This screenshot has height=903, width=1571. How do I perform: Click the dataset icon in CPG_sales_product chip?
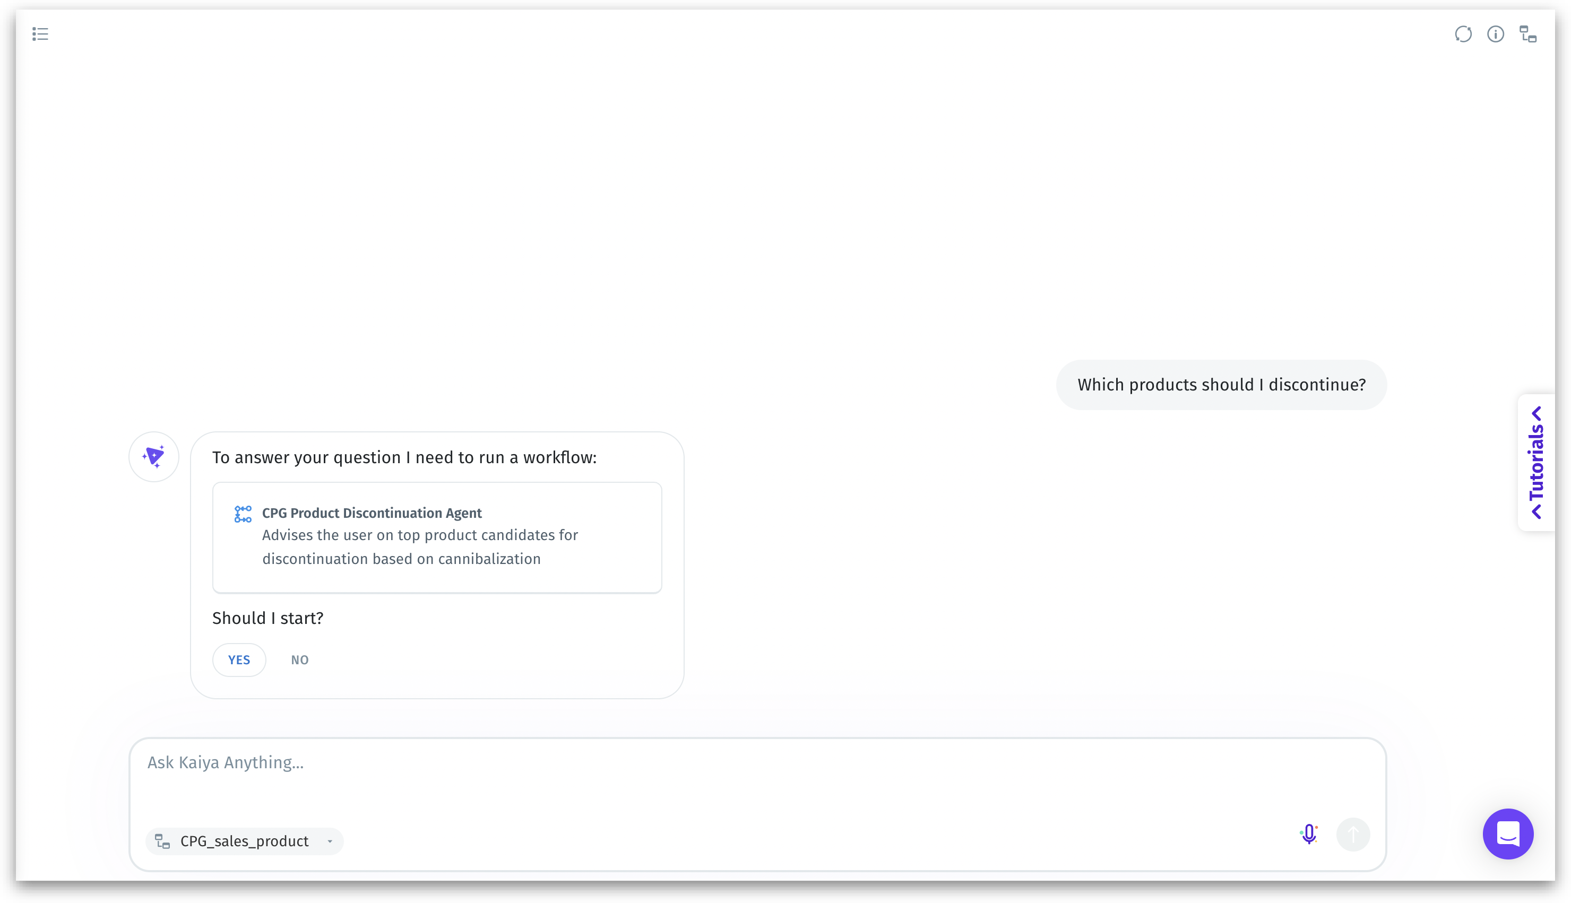162,841
